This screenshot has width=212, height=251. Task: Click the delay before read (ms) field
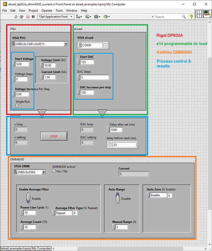coord(124,145)
